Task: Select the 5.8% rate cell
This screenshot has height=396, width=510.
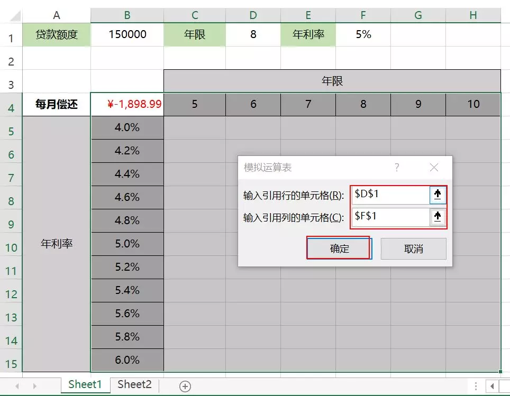Action: pos(127,337)
